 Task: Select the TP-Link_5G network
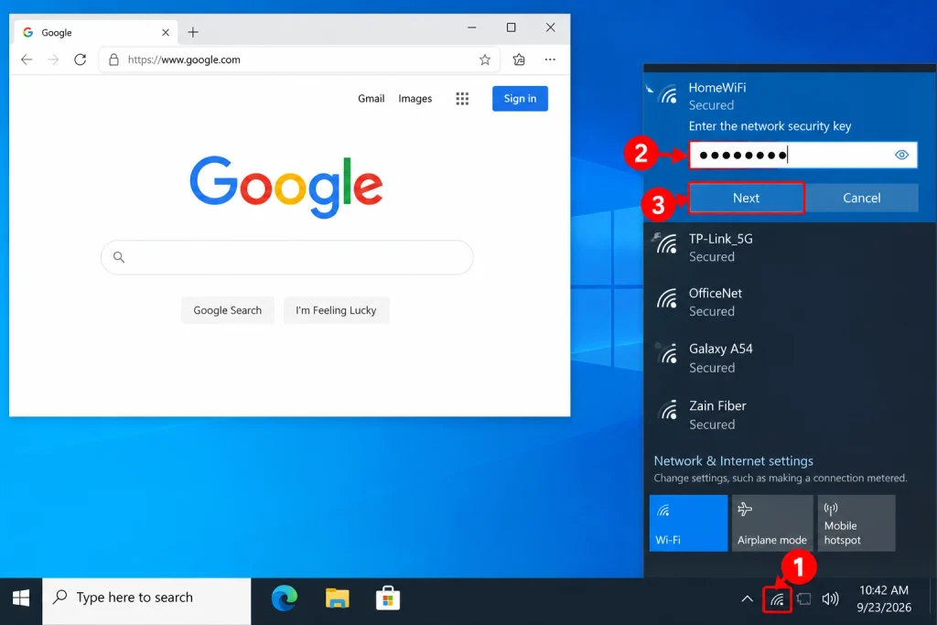(790, 248)
